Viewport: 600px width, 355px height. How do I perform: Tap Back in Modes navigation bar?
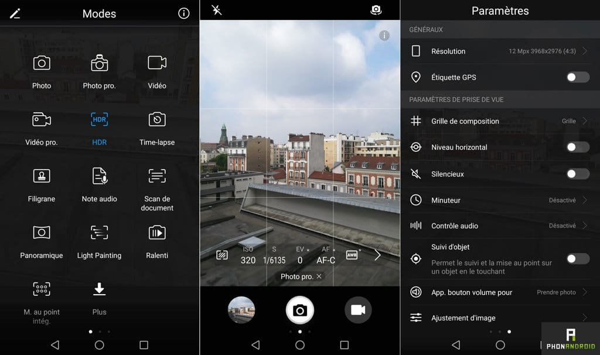pos(55,345)
